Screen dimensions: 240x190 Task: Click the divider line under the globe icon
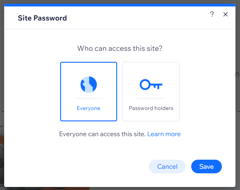pos(88,99)
